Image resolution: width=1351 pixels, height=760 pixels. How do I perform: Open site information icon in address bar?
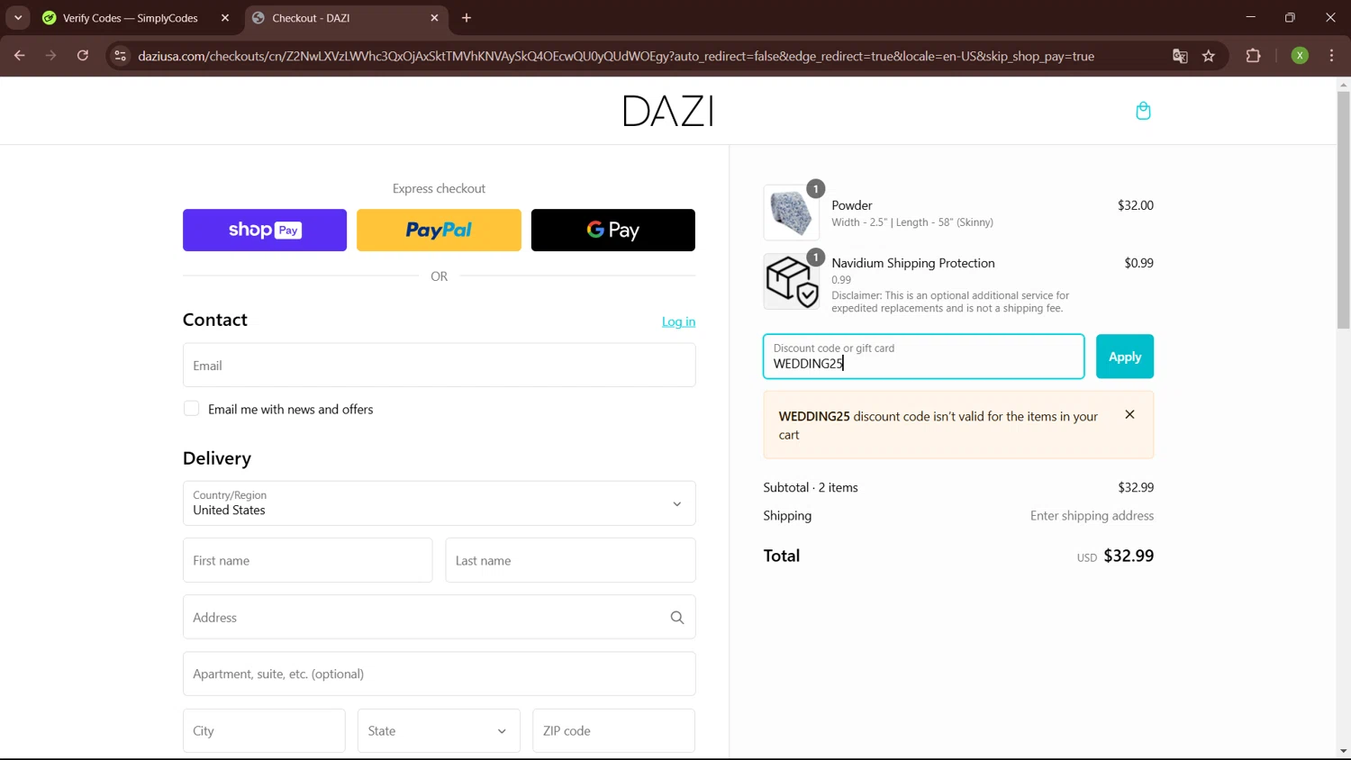click(x=120, y=56)
